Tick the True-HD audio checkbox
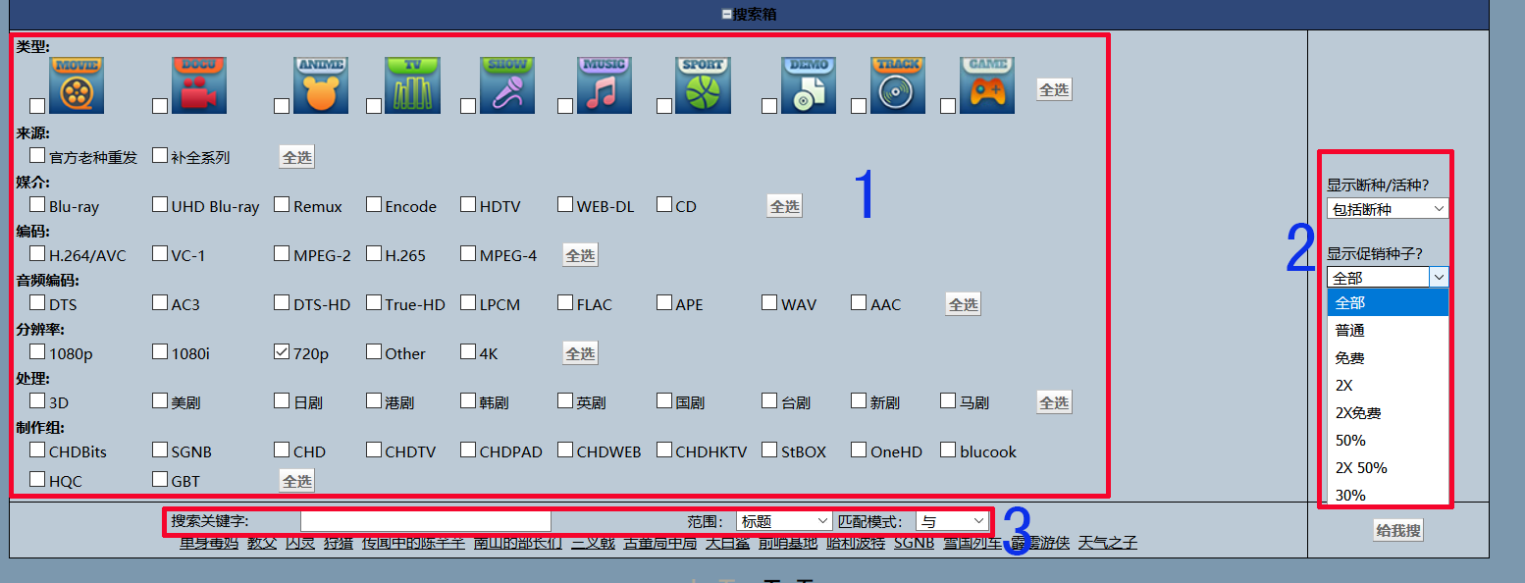The image size is (1525, 583). 374,302
